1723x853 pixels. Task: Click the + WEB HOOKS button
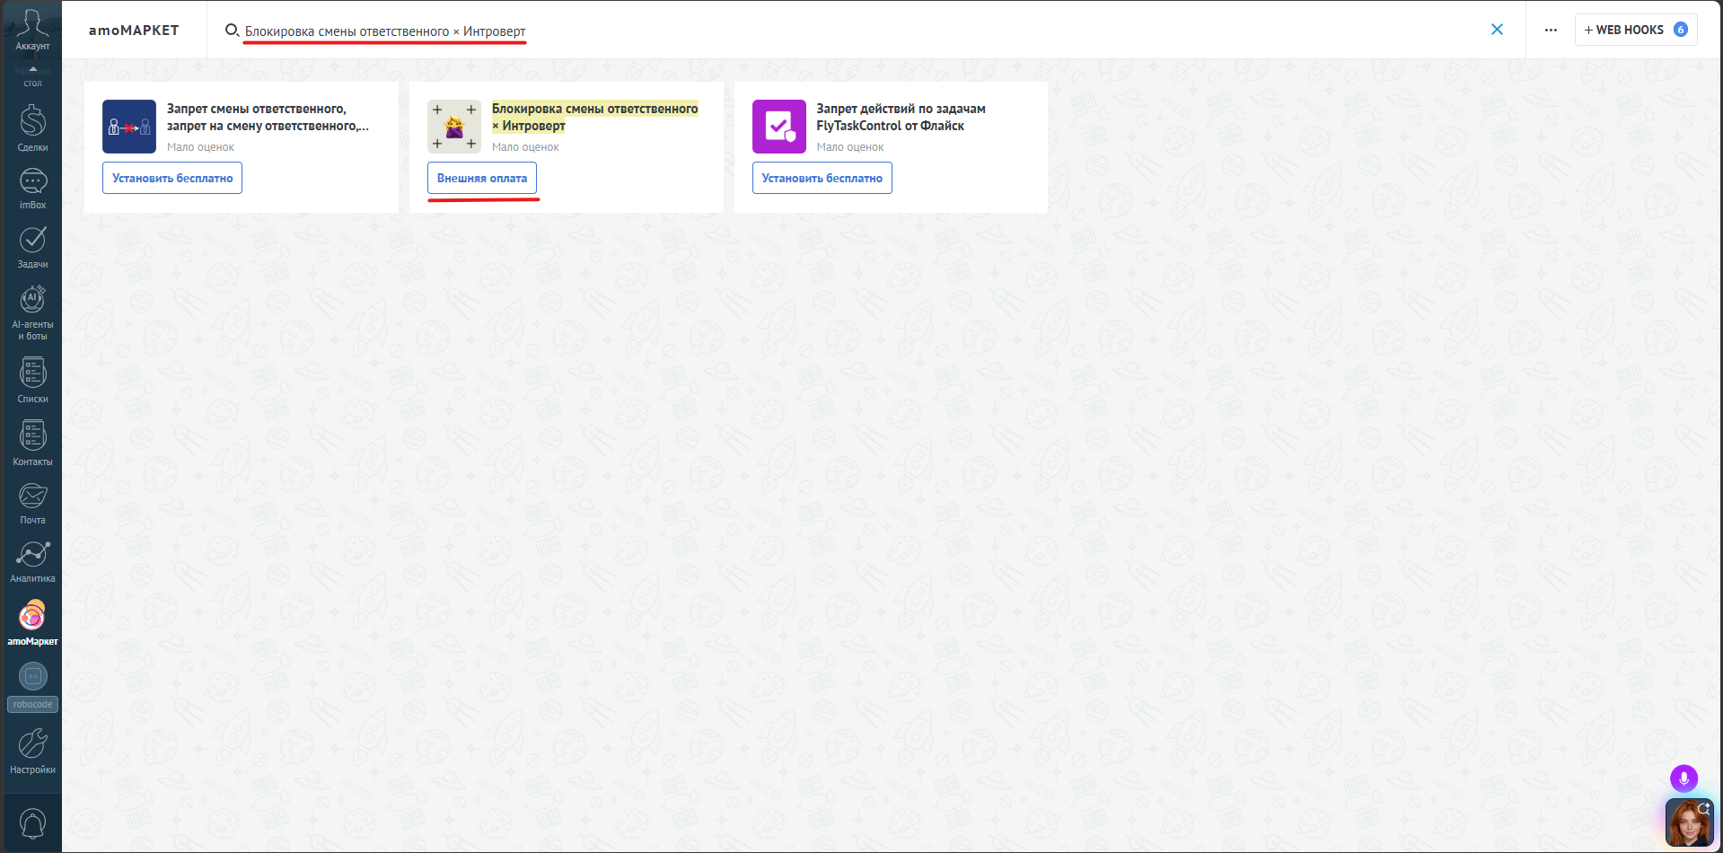pyautogui.click(x=1635, y=30)
